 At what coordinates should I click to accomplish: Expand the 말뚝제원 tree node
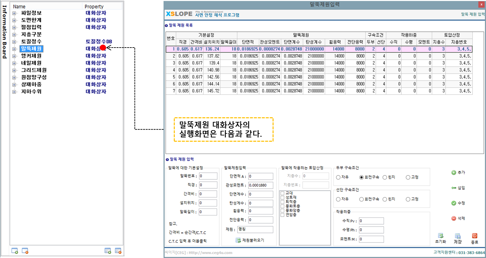pos(14,49)
